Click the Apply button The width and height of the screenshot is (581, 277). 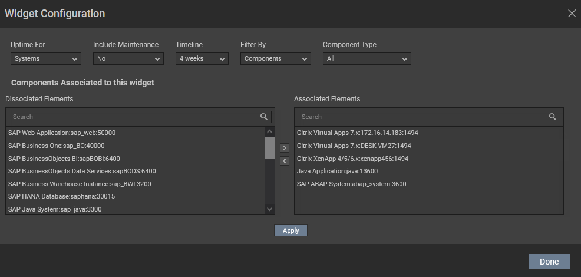[x=291, y=230]
